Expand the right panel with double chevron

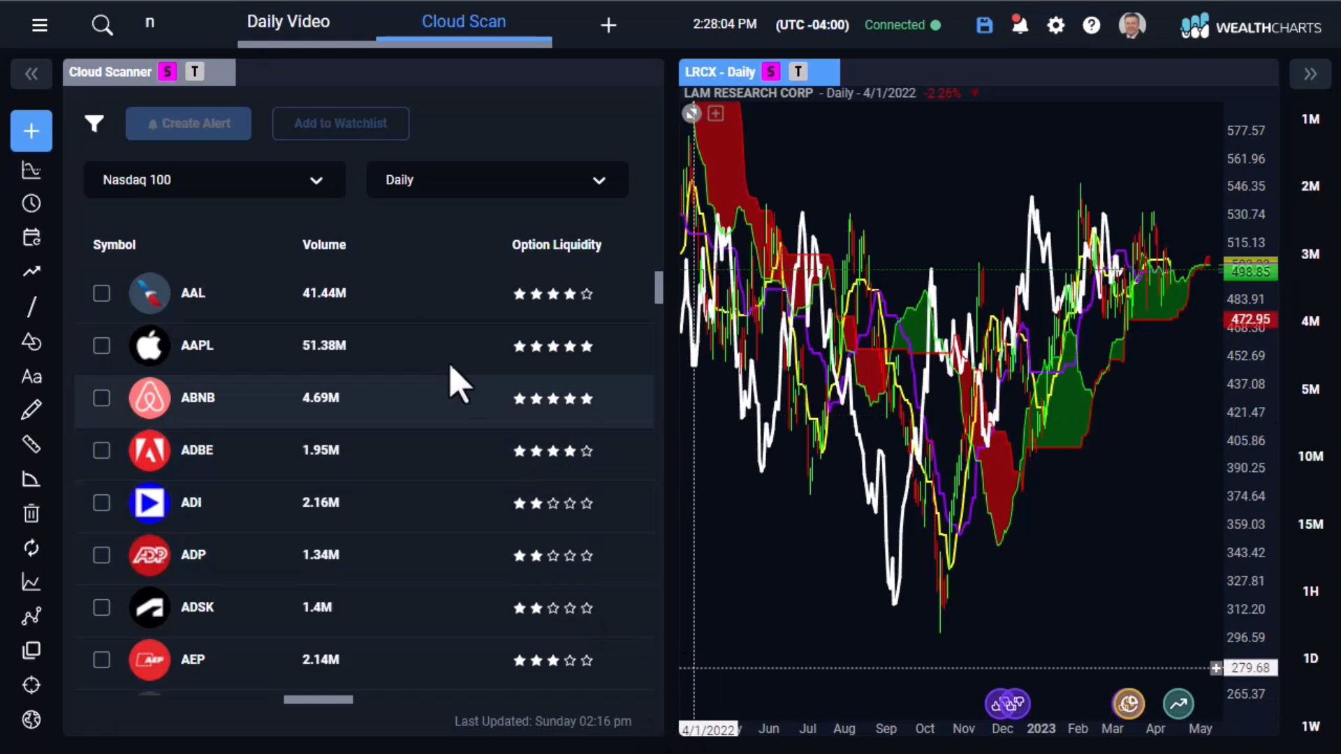point(1310,74)
